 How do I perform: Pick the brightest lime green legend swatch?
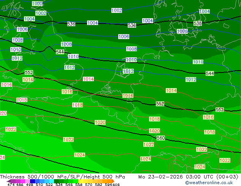[76, 181]
